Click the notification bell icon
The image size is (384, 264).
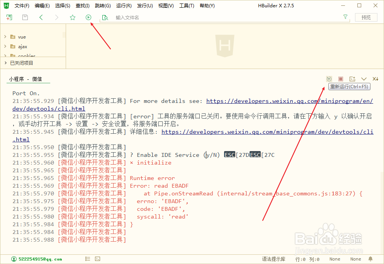370,259
